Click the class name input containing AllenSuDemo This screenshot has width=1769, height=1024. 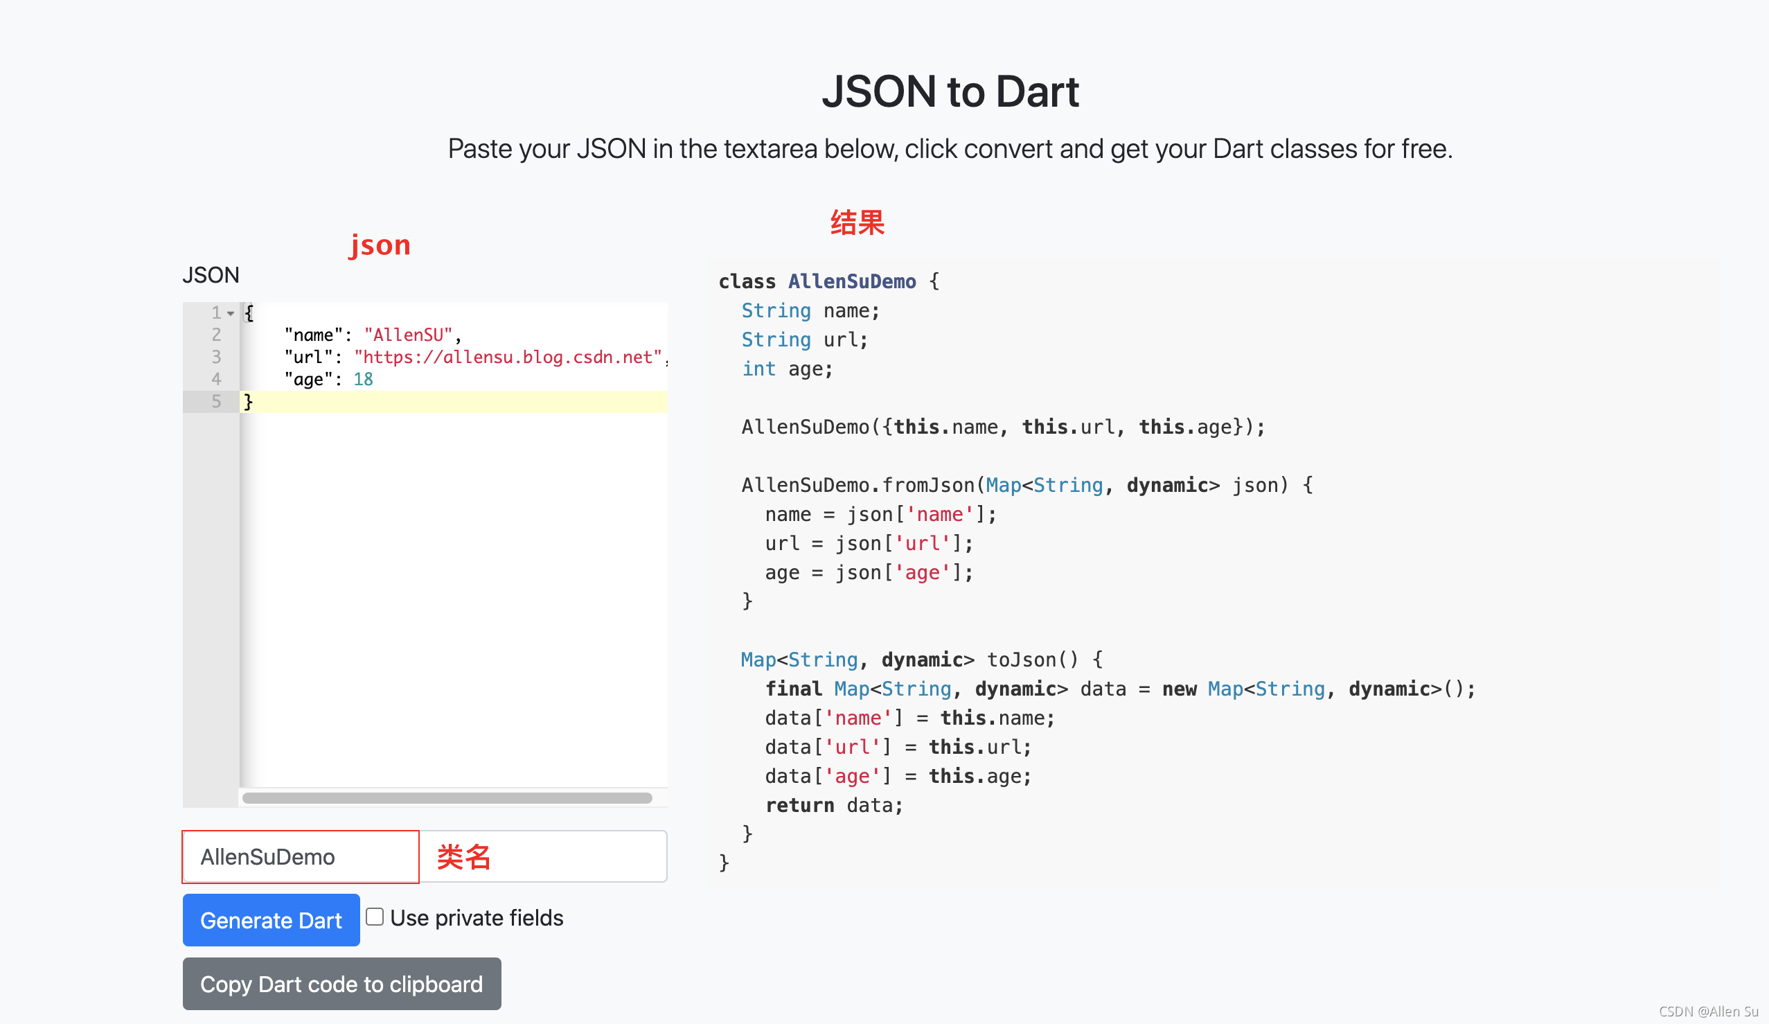[300, 857]
